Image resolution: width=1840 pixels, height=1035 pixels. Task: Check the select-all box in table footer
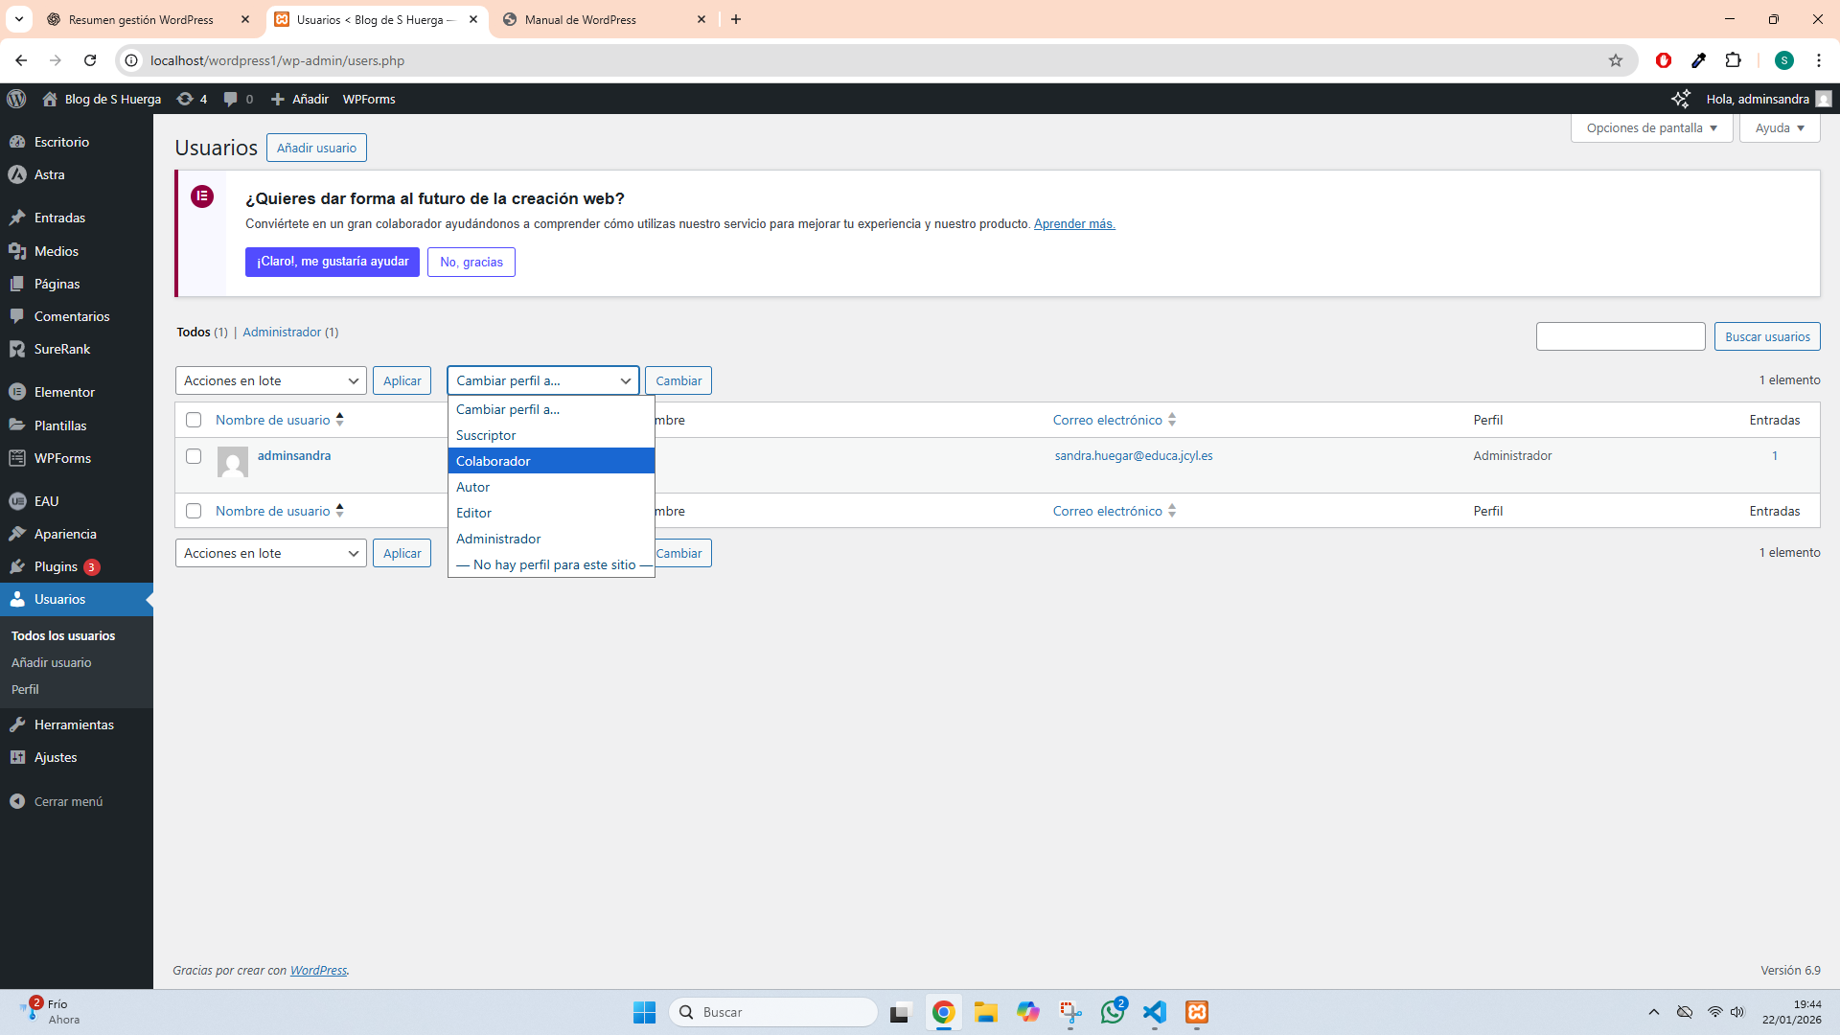tap(194, 511)
